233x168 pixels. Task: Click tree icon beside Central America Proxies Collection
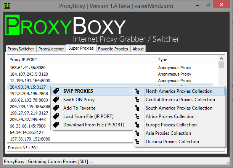pos(137,100)
